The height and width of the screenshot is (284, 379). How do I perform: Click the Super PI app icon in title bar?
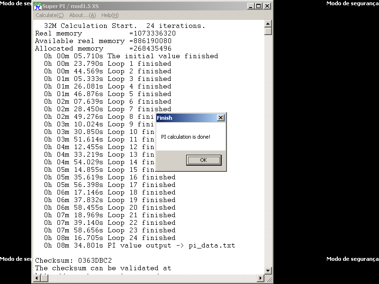coord(38,6)
